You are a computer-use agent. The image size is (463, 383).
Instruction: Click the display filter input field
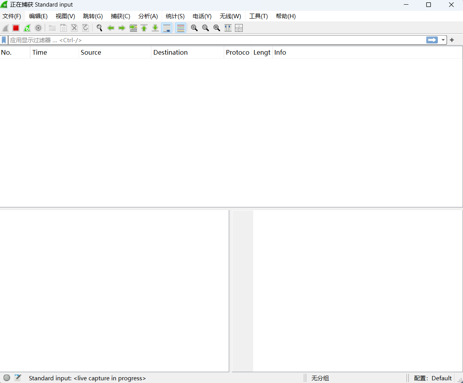click(x=217, y=40)
